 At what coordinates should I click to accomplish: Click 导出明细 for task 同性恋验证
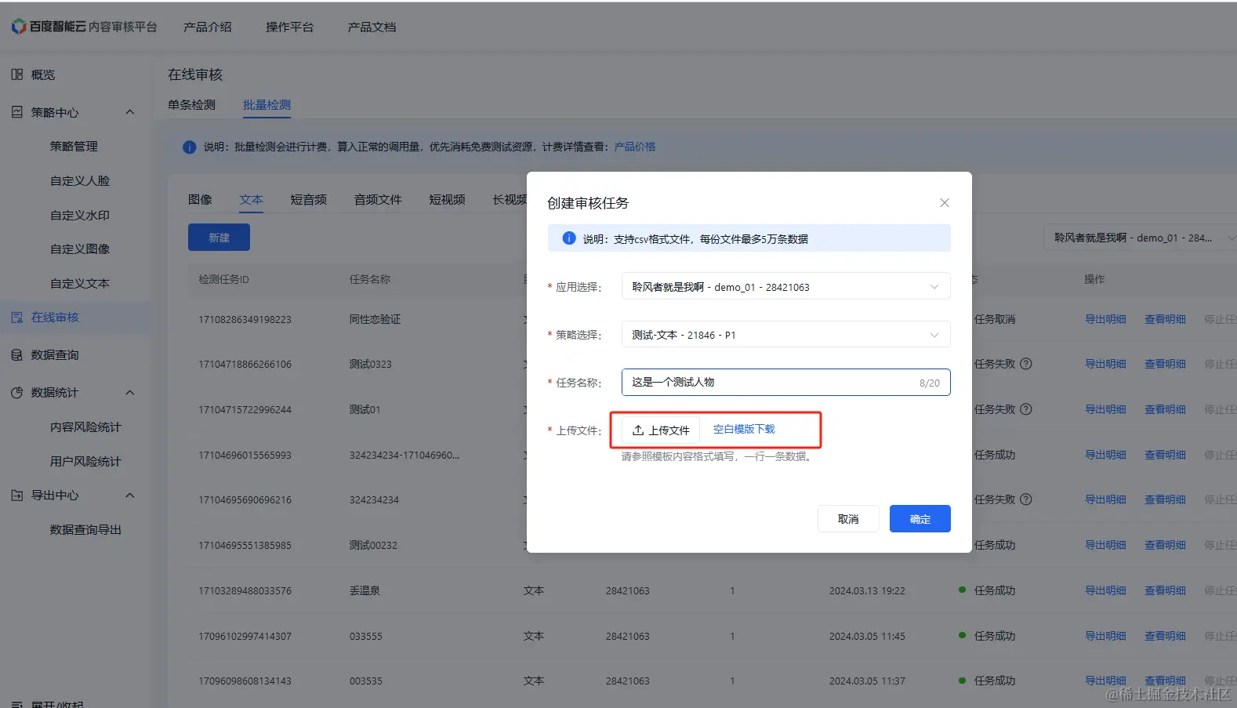point(1105,319)
